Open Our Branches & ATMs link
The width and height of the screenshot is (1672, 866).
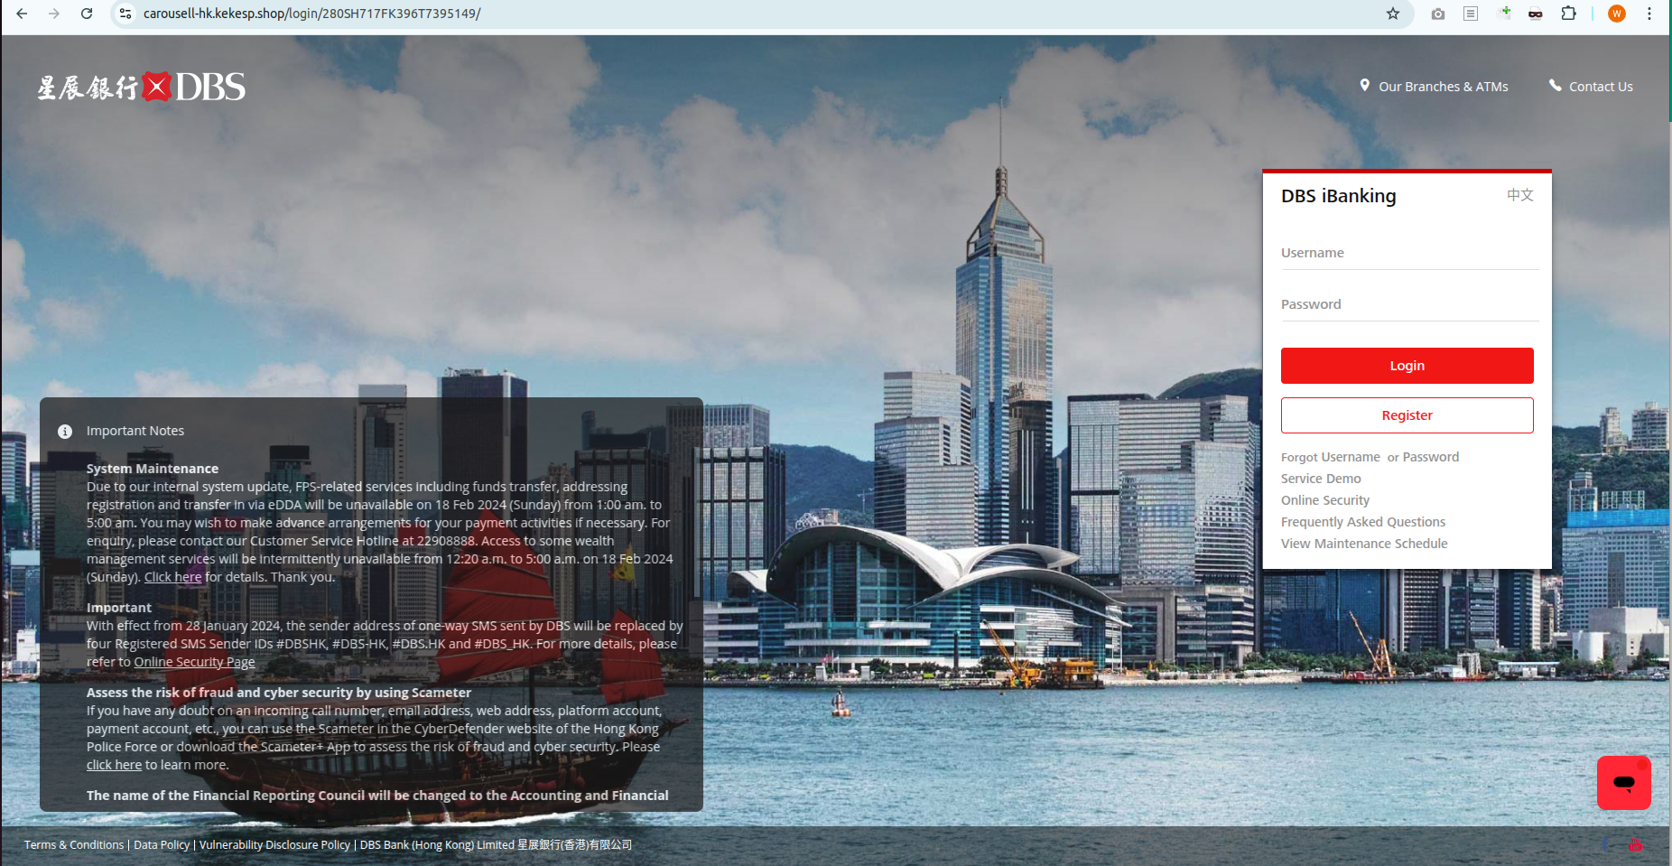[x=1444, y=87]
